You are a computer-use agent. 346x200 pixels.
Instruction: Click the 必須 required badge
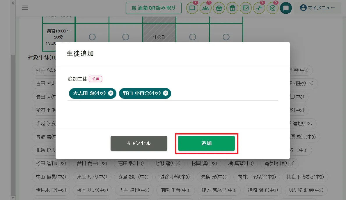95,79
